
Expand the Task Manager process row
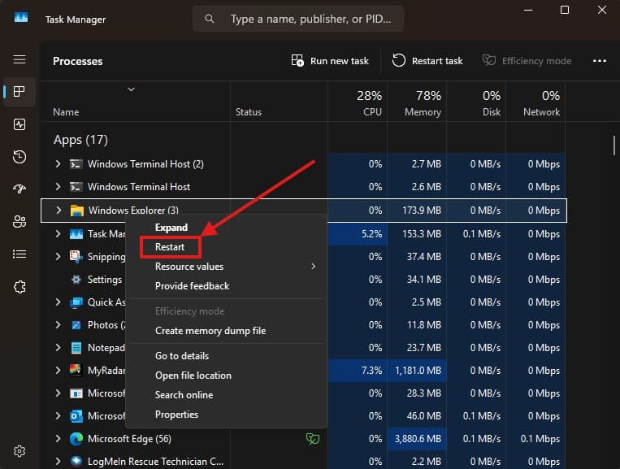pos(59,234)
